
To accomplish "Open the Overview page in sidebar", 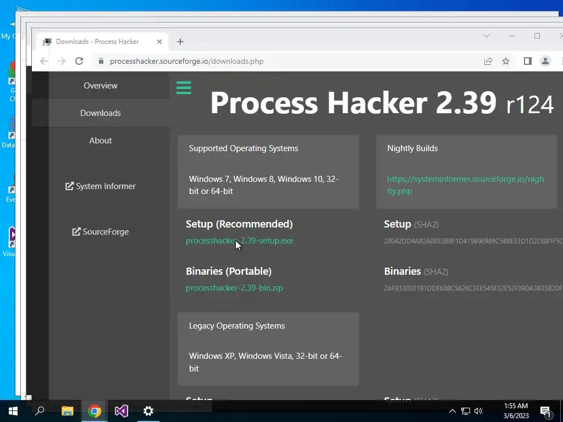I will tap(101, 85).
